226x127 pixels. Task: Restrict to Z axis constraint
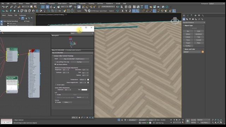[x=130, y=11]
